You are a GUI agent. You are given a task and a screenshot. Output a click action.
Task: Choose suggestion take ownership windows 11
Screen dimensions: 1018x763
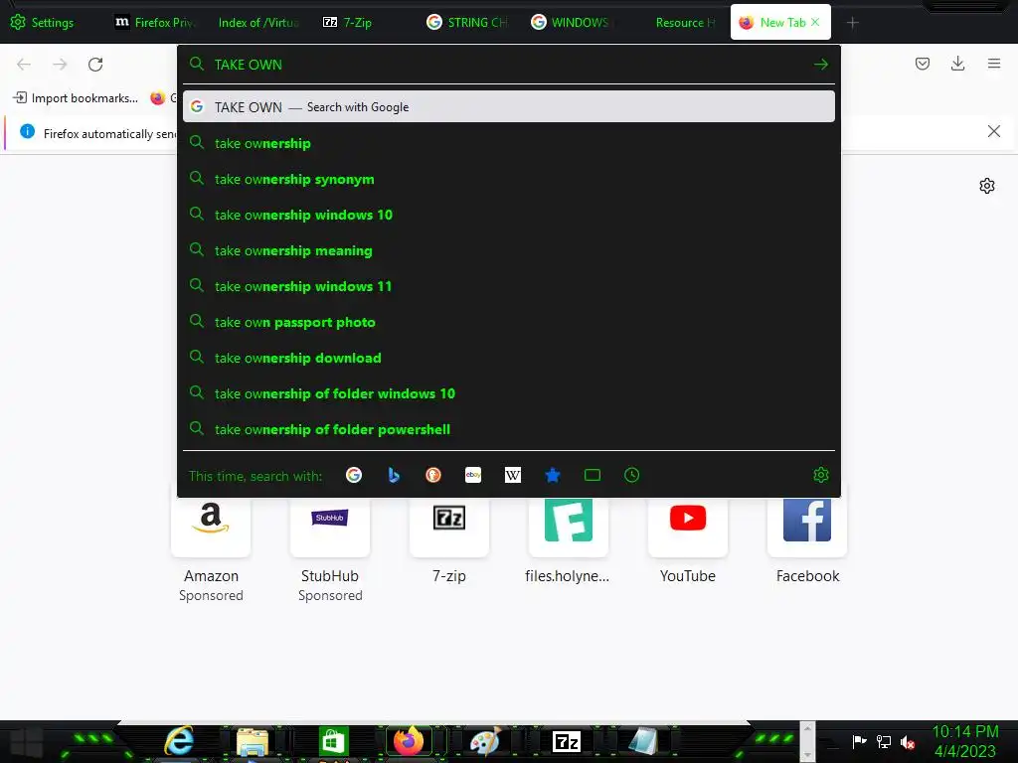[509, 286]
